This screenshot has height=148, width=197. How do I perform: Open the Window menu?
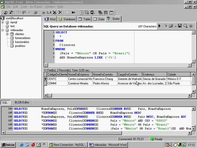click(50, 7)
